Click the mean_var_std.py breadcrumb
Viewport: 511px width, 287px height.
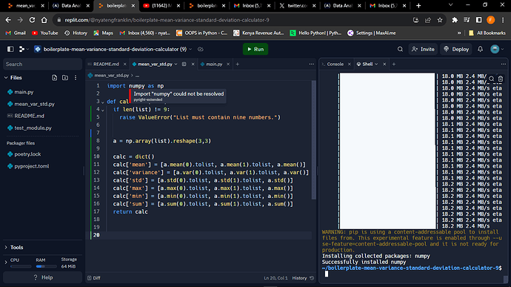point(111,76)
